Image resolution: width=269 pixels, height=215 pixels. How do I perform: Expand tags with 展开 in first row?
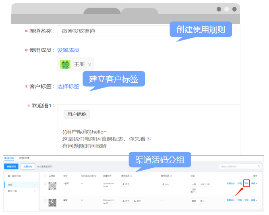coord(194,192)
